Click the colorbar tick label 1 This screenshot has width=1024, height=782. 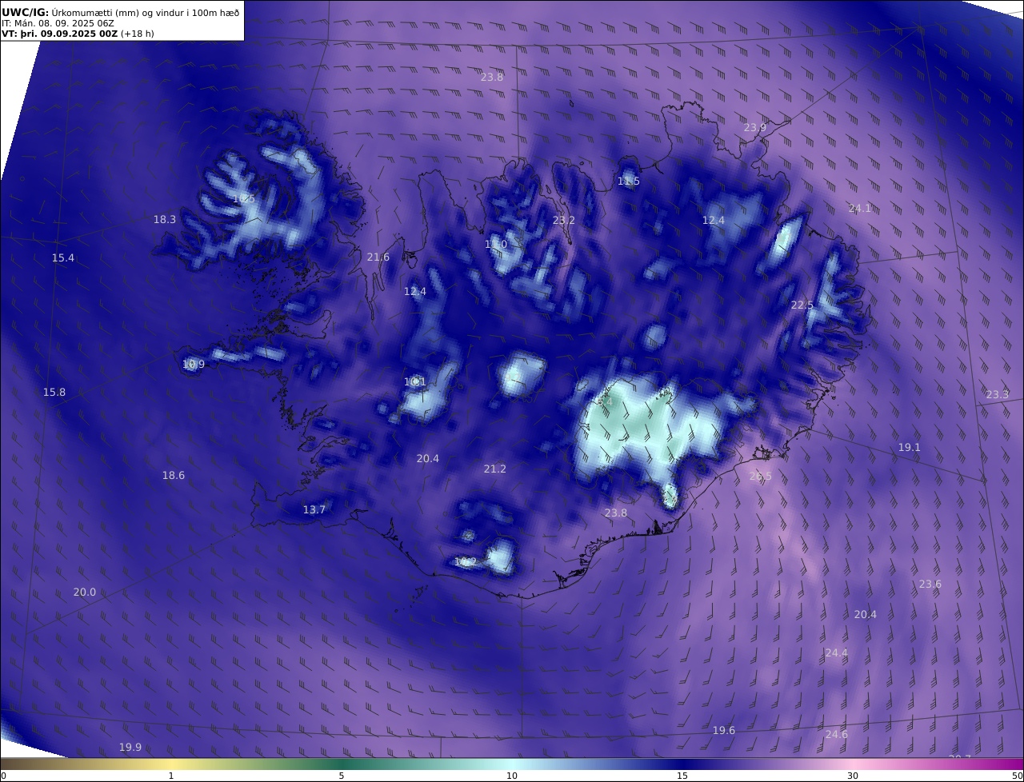pos(171,776)
